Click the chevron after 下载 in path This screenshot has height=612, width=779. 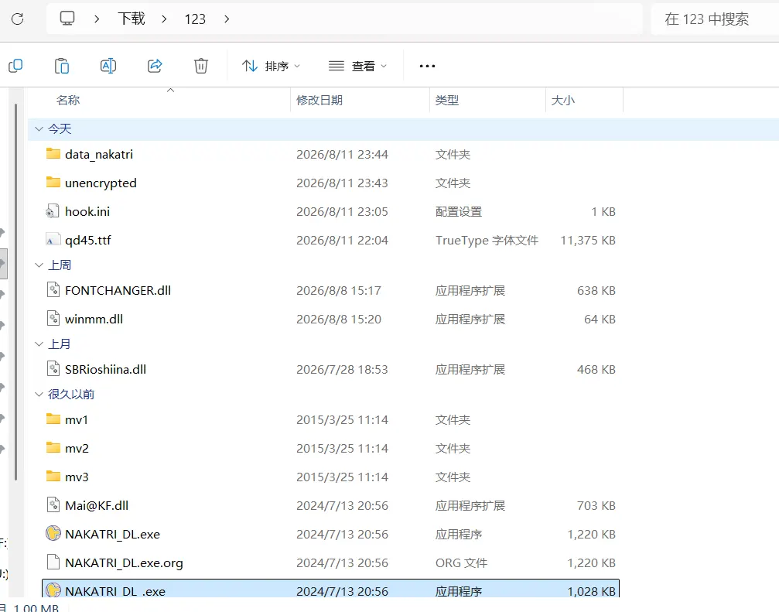(x=164, y=19)
